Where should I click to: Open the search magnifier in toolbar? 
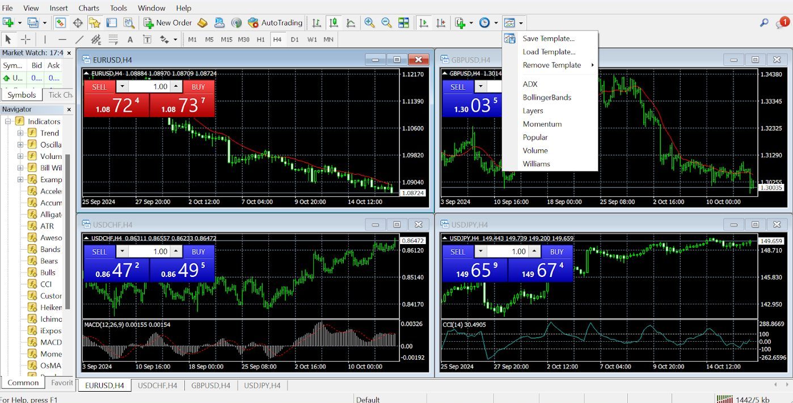(764, 23)
